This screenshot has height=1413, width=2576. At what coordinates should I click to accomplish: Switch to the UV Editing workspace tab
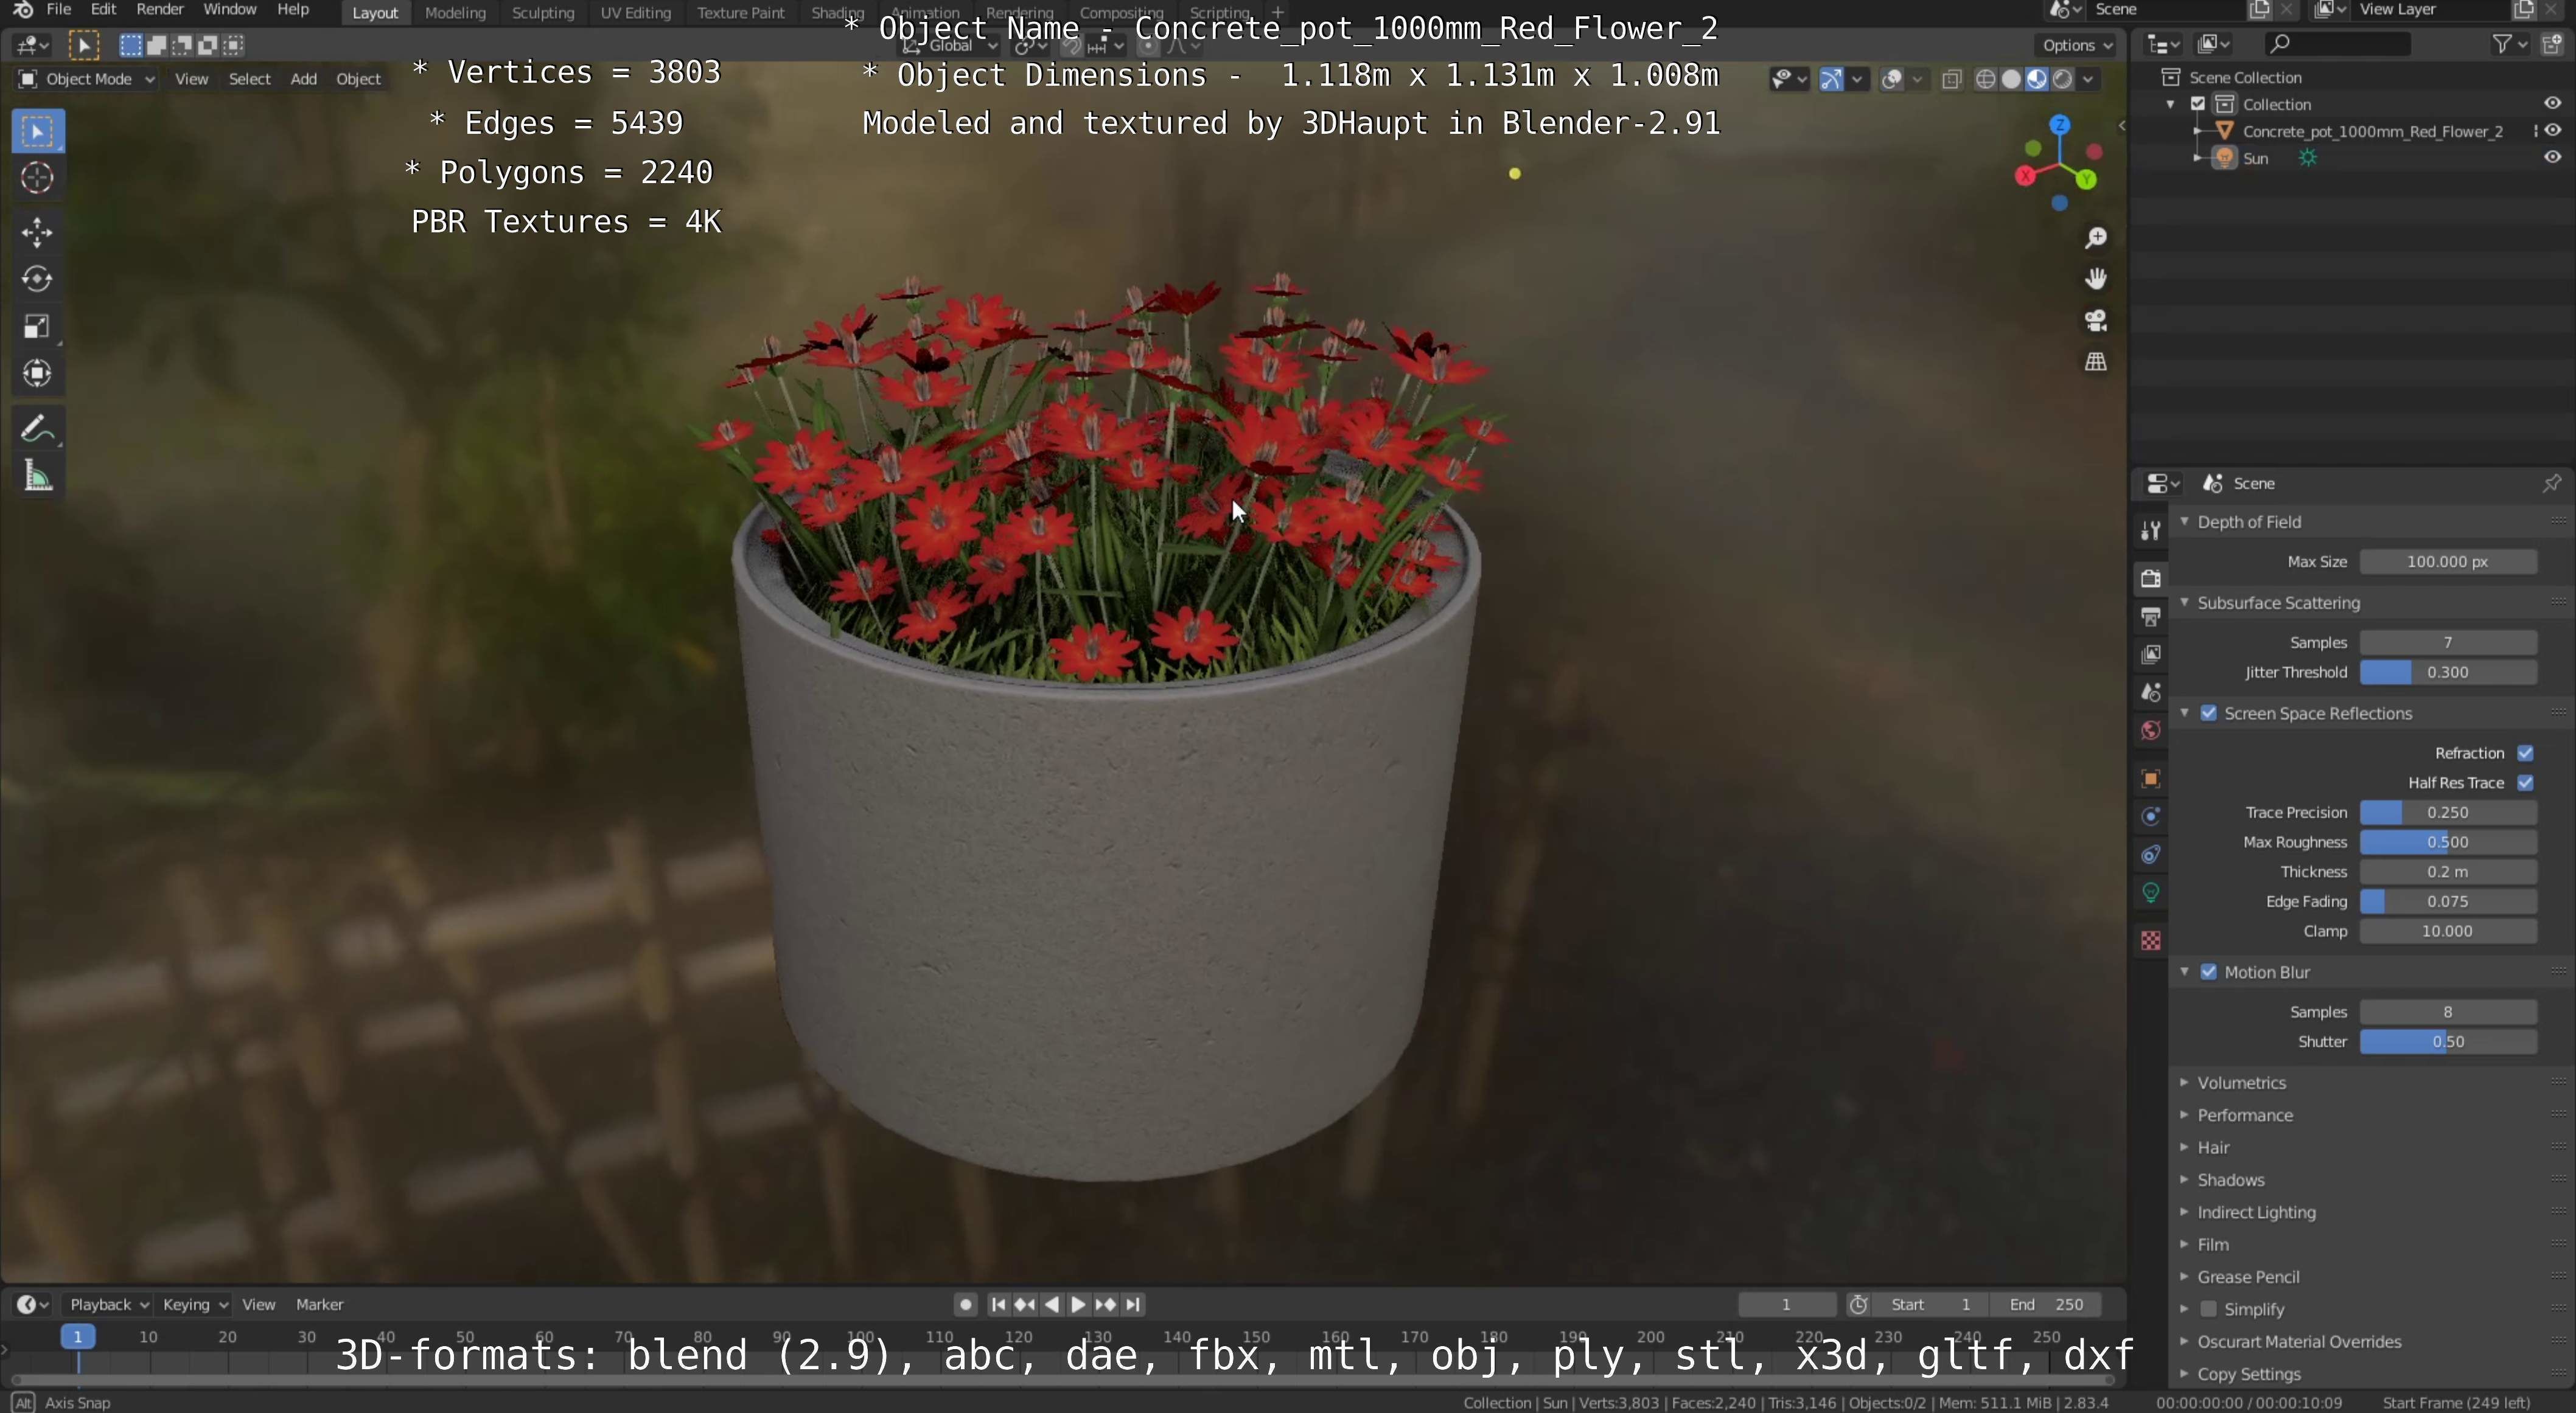pos(635,13)
